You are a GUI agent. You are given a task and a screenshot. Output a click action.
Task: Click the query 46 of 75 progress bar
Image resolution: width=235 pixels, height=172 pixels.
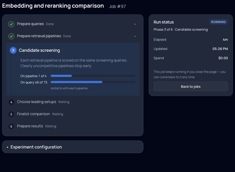93,82
